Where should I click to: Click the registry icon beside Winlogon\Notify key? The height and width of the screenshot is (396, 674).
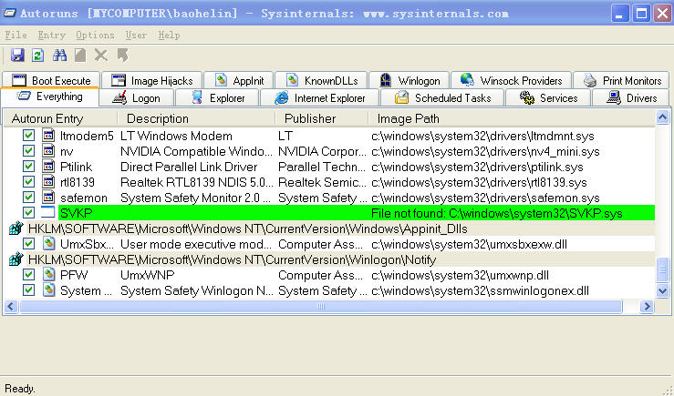pos(16,259)
